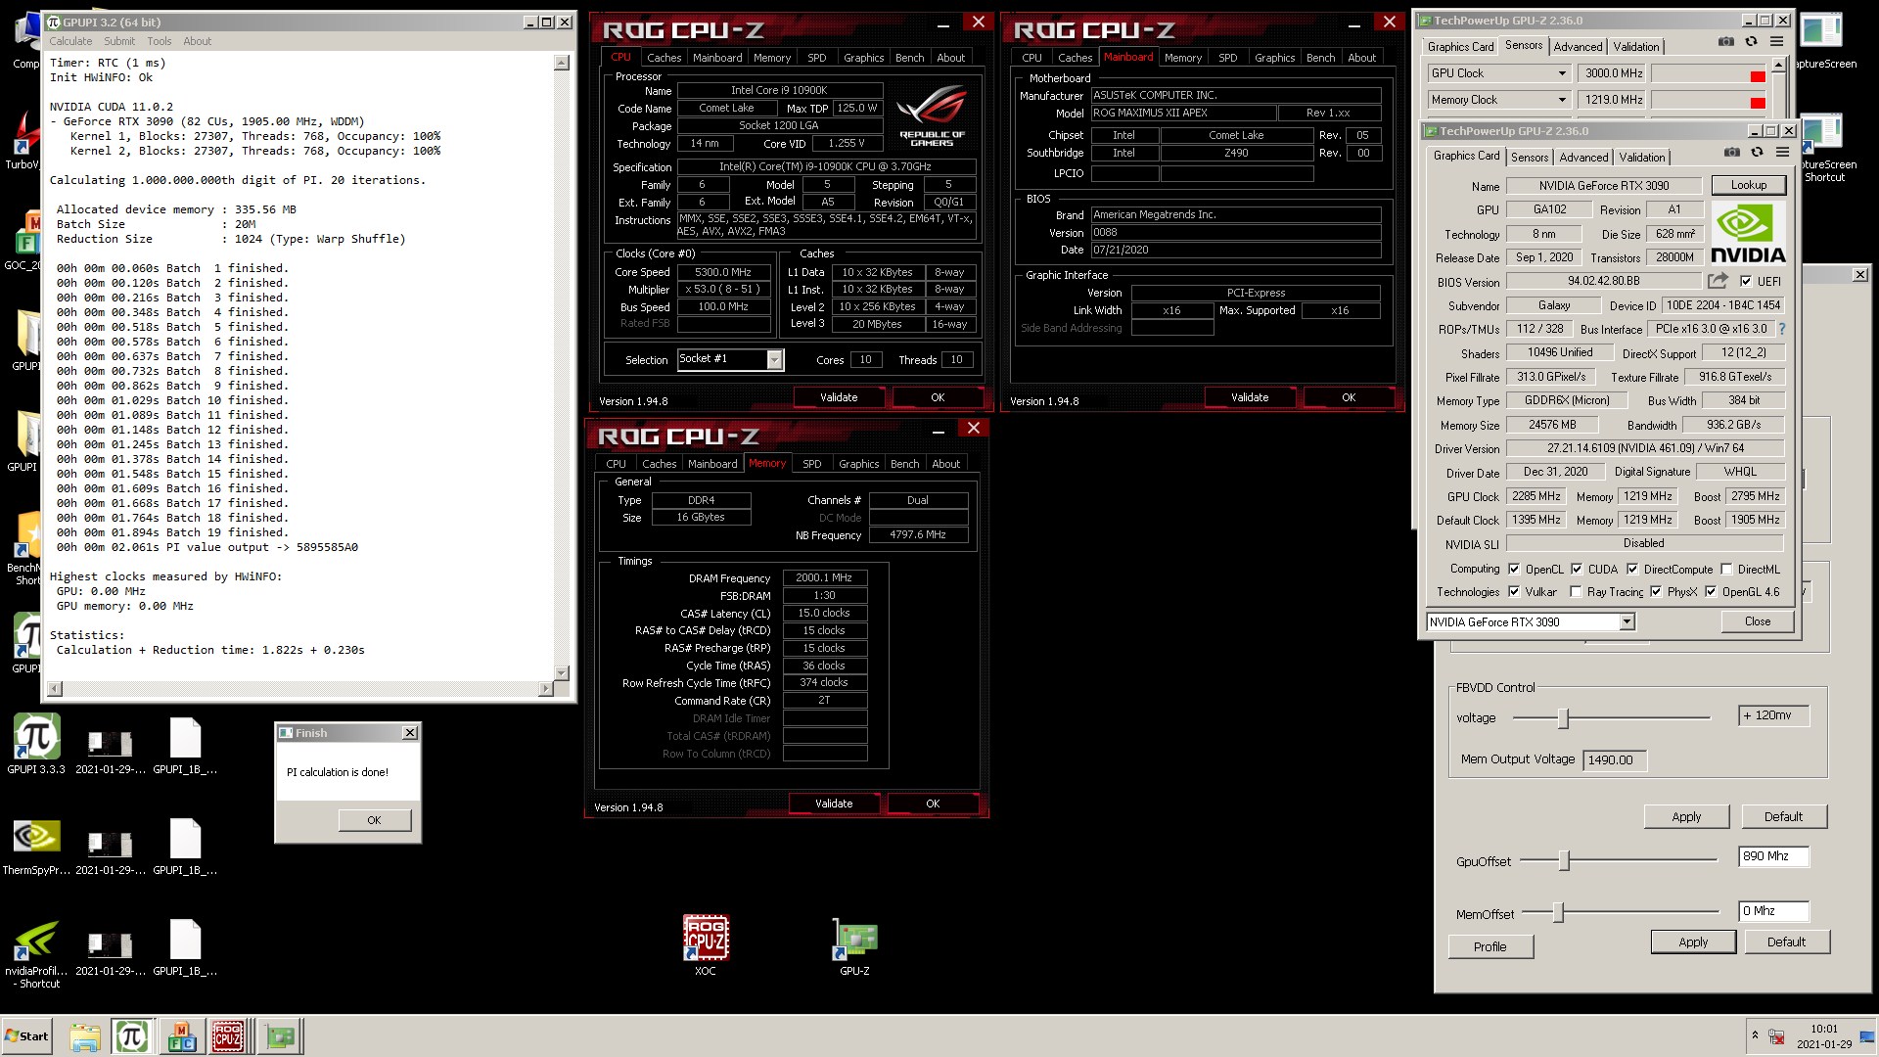Image resolution: width=1879 pixels, height=1057 pixels.
Task: Click Apply under FBVDD voltage control
Action: [x=1686, y=816]
